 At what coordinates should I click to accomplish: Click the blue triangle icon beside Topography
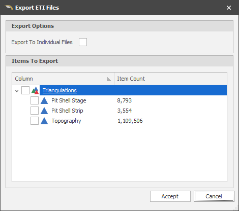(x=44, y=121)
